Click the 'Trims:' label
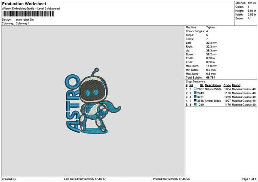The image size is (258, 182). tap(190, 39)
